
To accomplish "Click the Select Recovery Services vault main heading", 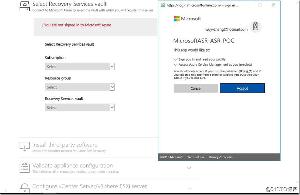I will pyautogui.click(x=70, y=4).
